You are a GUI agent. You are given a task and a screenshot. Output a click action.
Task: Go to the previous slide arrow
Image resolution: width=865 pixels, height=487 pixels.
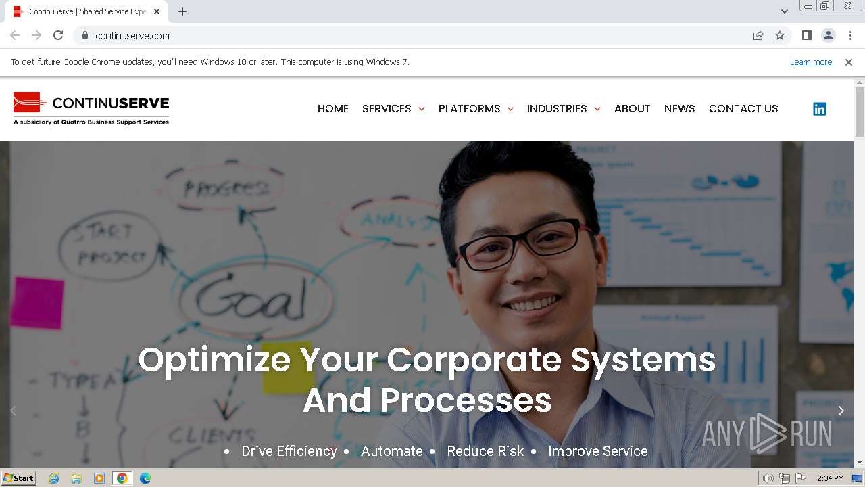point(13,411)
